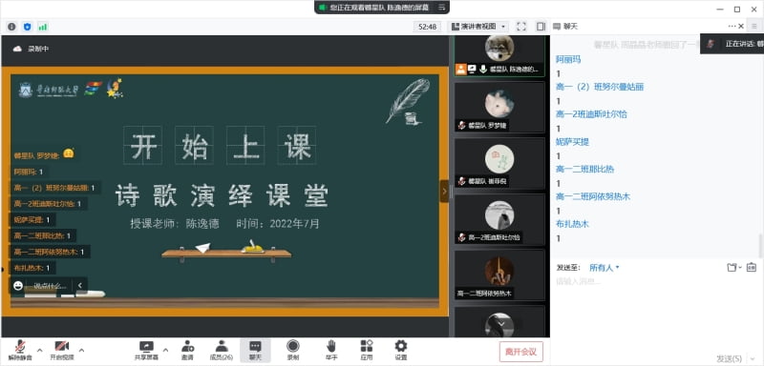Collapse the participant video strip arrow
Screen dimensions: 764x366
(444, 192)
